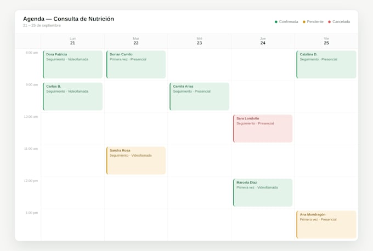
Task: Open Dora Patricia's 8:00 am appointment
Action: coord(72,65)
